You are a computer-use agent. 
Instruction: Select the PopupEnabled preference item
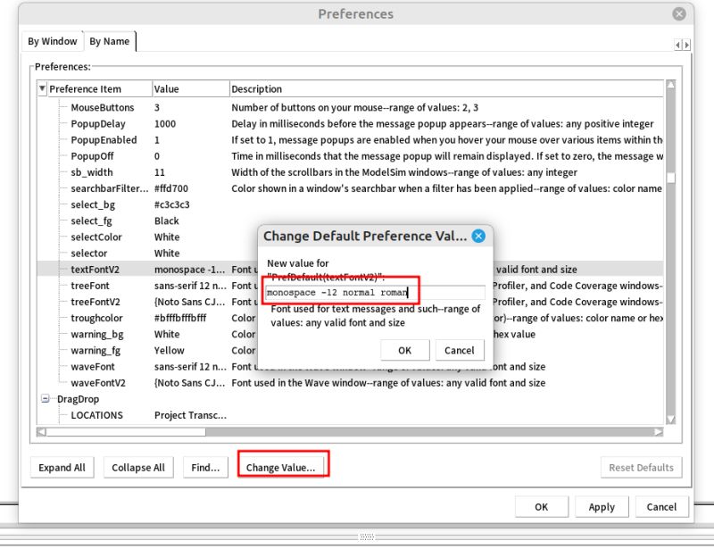104,140
